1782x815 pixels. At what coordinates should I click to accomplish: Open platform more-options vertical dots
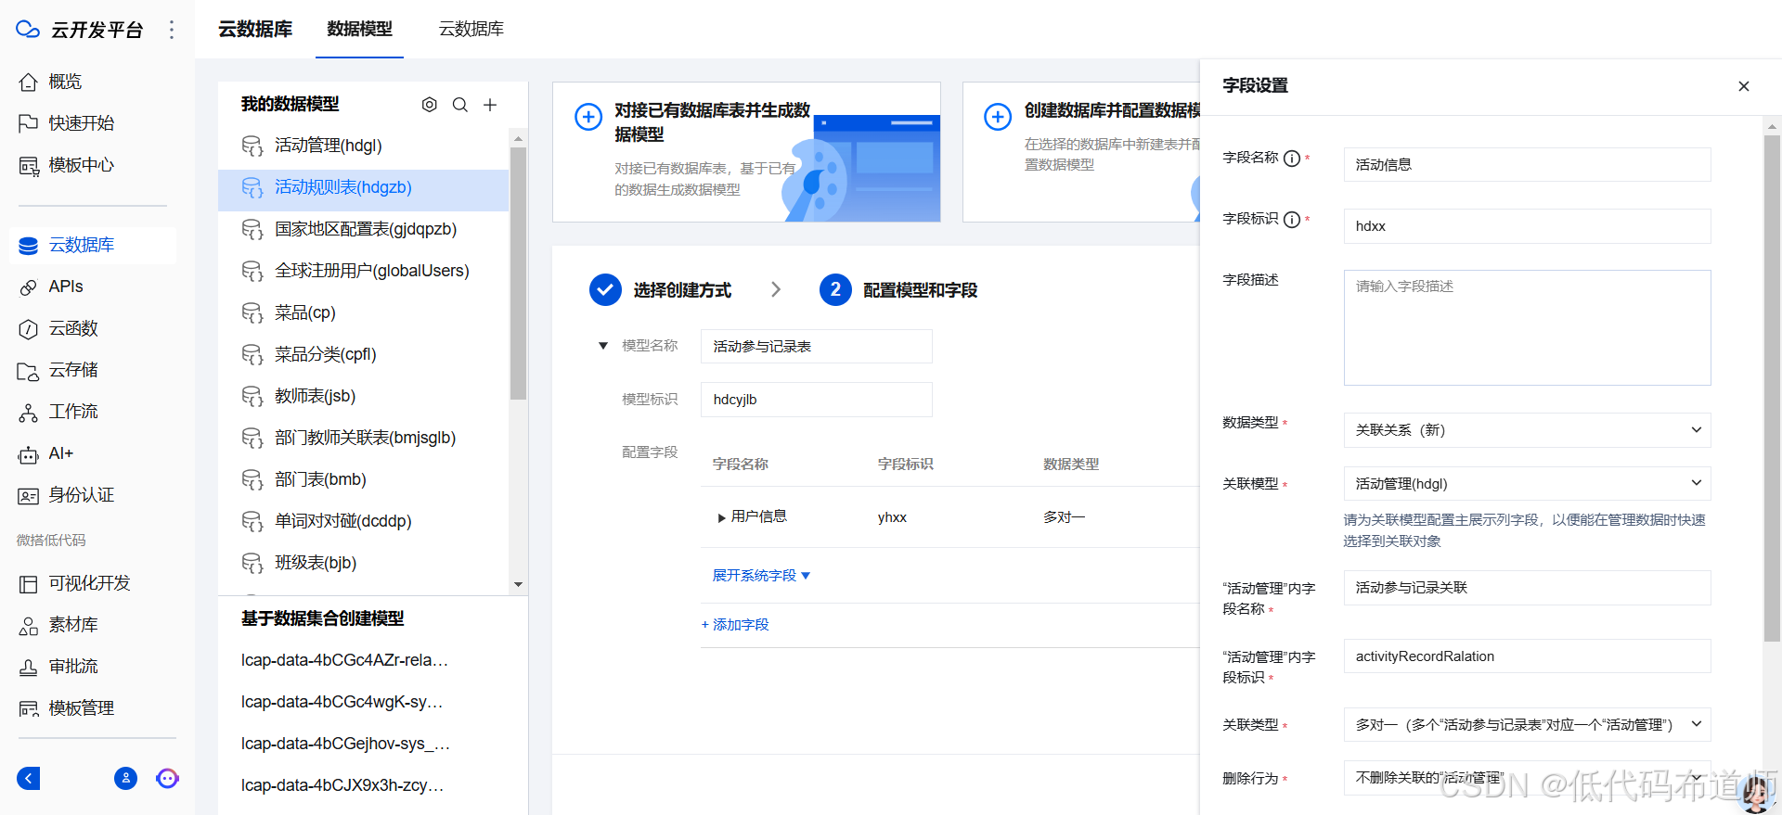(x=172, y=30)
